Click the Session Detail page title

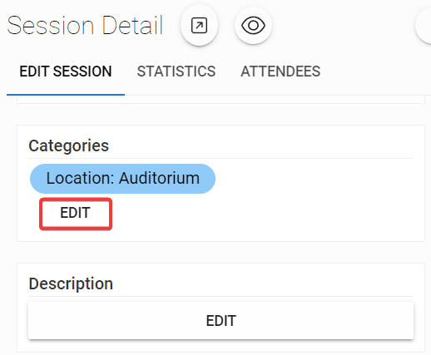pos(85,26)
